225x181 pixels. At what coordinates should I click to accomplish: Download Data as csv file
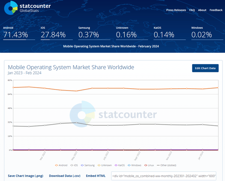pos(65,176)
